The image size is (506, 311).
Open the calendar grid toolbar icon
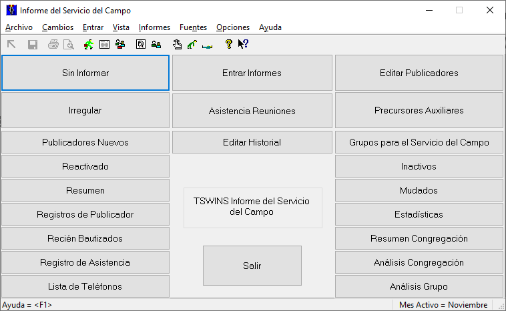pyautogui.click(x=104, y=45)
